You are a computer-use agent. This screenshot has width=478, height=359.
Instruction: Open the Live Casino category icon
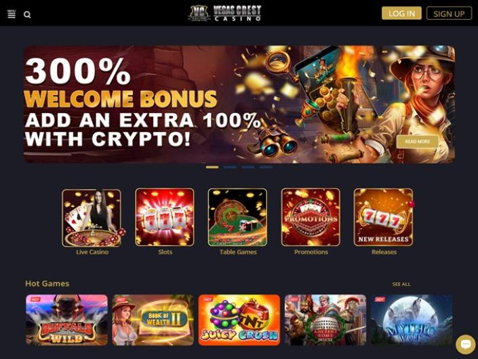pyautogui.click(x=92, y=217)
